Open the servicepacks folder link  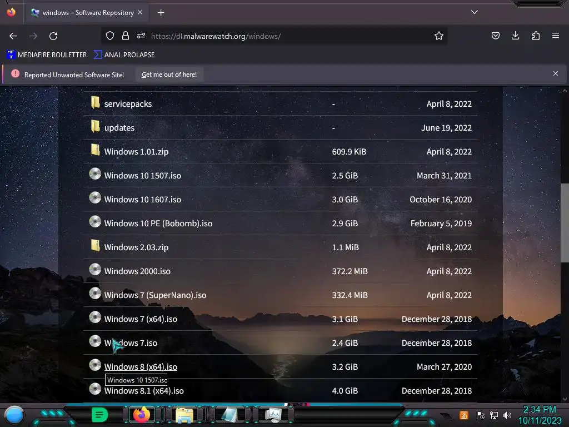click(x=128, y=104)
